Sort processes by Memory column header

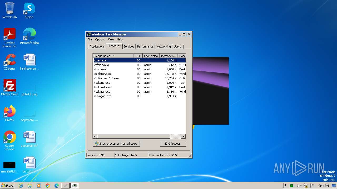(x=168, y=56)
